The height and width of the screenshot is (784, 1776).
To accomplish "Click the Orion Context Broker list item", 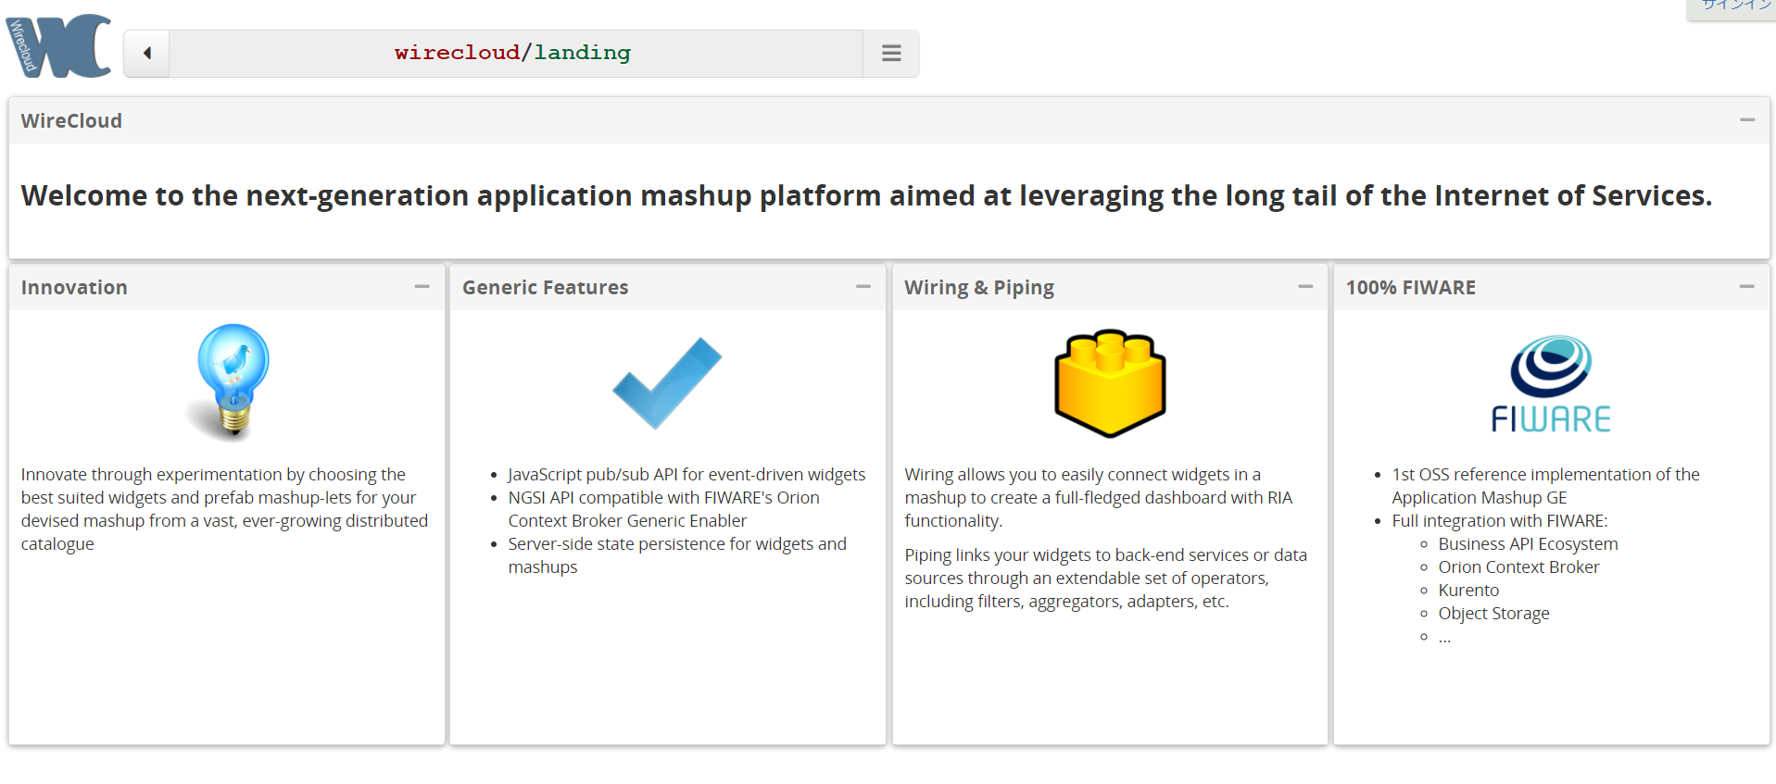I will pos(1518,567).
